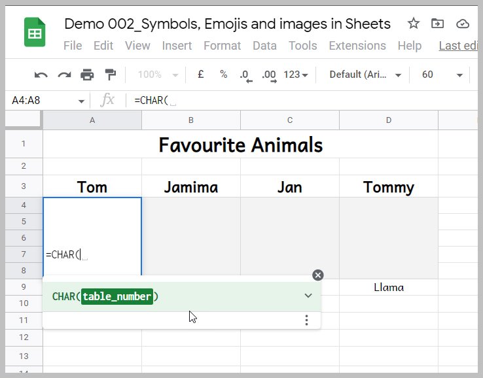Screen dimensions: 483x378
Task: Open the File menu
Action: (x=73, y=46)
